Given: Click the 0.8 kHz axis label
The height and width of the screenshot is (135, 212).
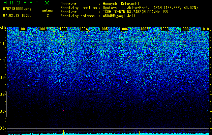Looking at the screenshot, I should click(2, 94).
